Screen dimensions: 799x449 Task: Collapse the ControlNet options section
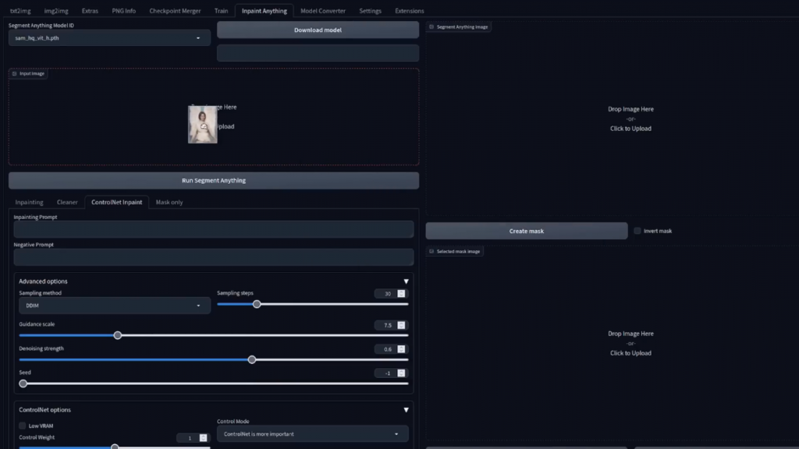point(406,410)
